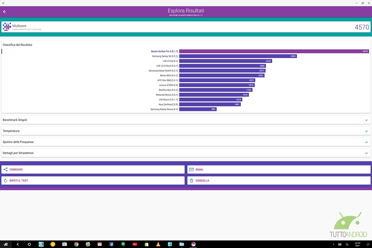Click the keyboard icon in system tray
The image size is (372, 248).
340,244
